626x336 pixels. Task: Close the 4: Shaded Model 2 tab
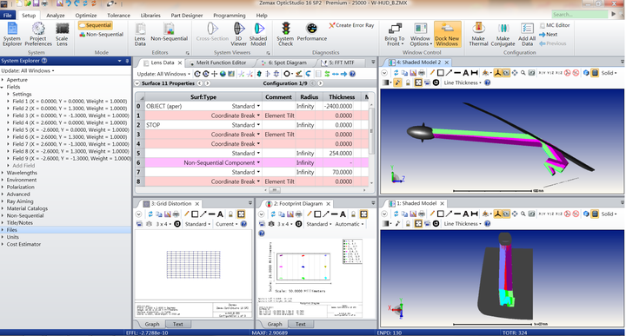pyautogui.click(x=447, y=63)
